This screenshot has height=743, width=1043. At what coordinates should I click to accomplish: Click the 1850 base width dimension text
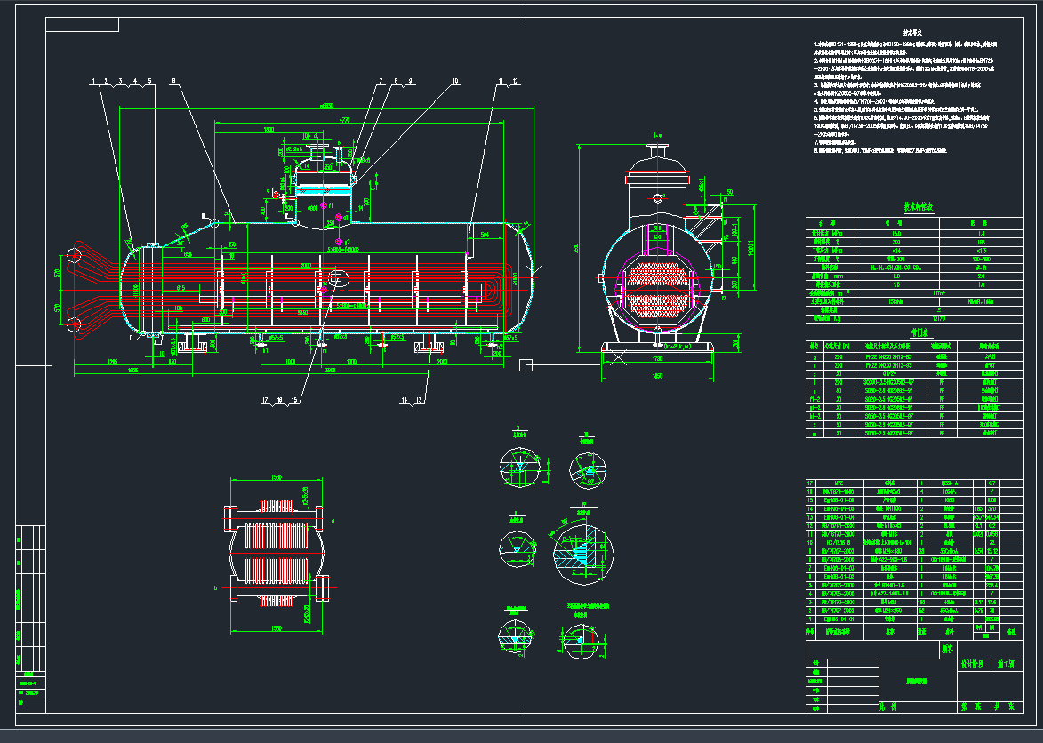[x=655, y=377]
